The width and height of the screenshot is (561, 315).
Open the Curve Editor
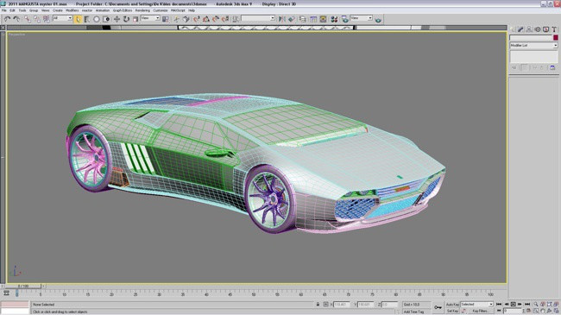click(x=313, y=19)
